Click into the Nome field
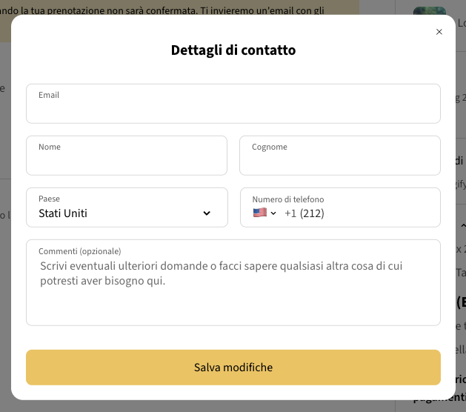Viewport: 466px width, 412px height. (x=127, y=162)
